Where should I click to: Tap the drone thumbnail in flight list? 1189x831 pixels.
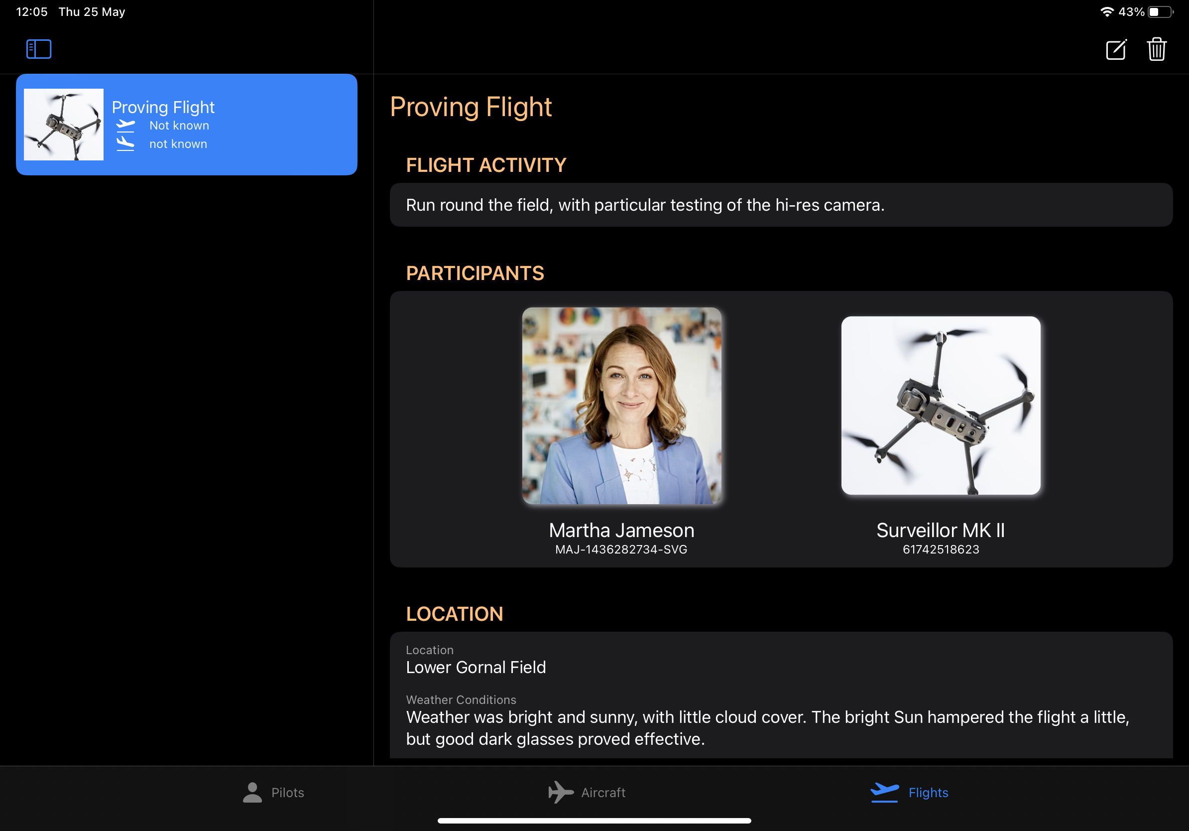click(64, 125)
